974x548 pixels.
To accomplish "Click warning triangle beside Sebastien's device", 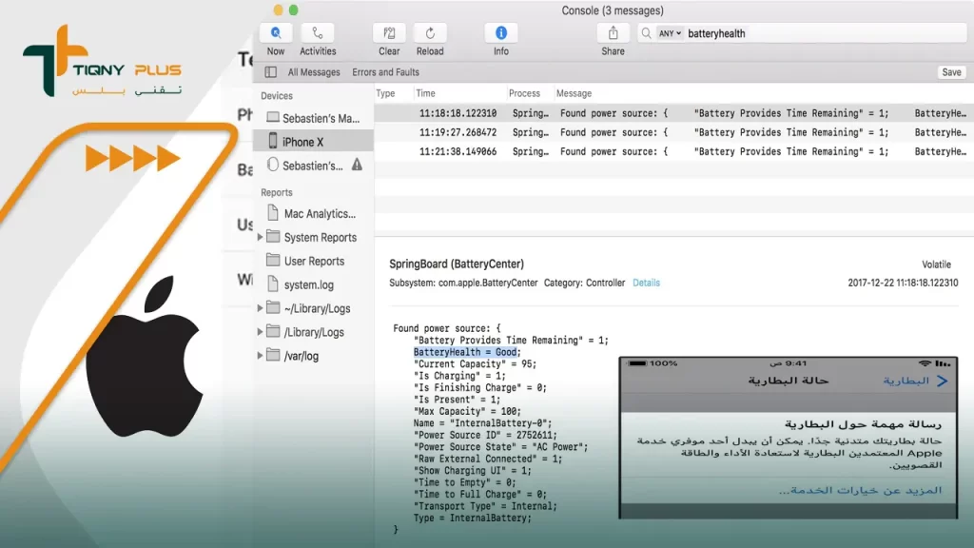I will pyautogui.click(x=357, y=165).
